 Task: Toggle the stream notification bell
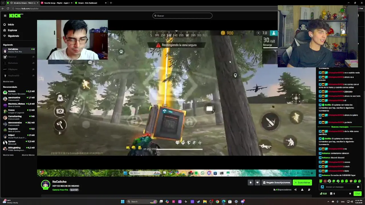tap(251, 183)
